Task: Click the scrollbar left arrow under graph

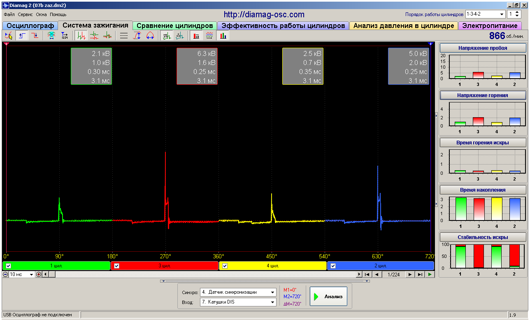Action: click(46, 274)
